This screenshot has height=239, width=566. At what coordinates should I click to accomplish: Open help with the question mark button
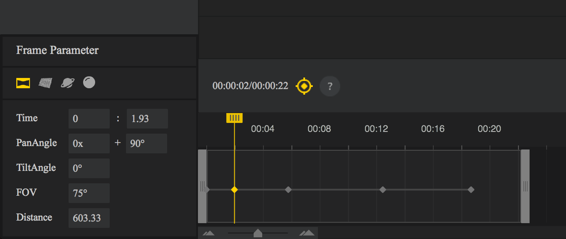(330, 86)
